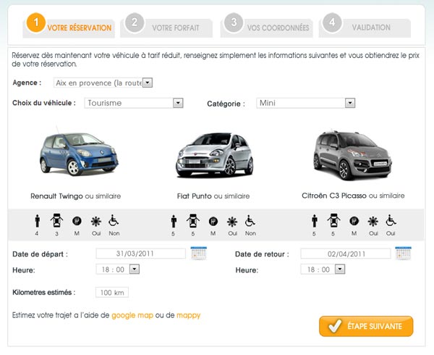Expand return Heure 18:00 dropdown

coord(323,270)
